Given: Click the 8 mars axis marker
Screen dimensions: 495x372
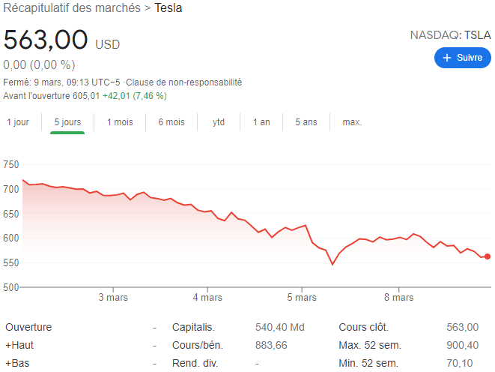Looking at the screenshot, I should (398, 298).
